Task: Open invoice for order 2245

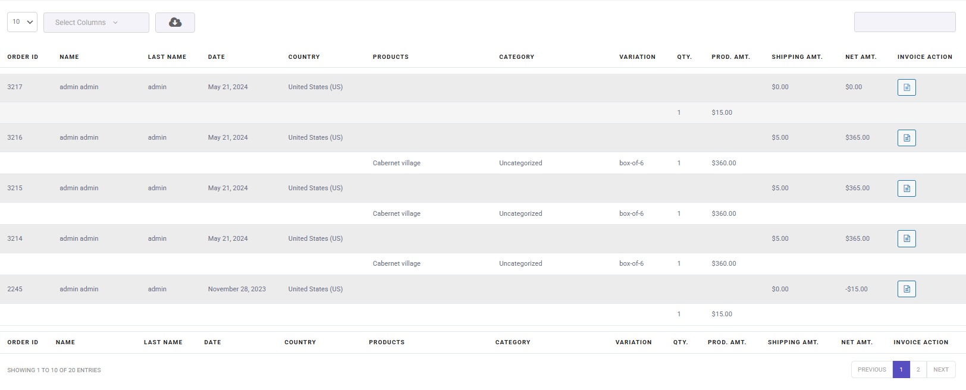Action: tap(906, 289)
